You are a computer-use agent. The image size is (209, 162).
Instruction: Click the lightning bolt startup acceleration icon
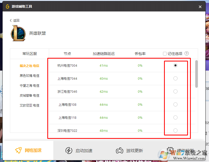(x=69, y=151)
